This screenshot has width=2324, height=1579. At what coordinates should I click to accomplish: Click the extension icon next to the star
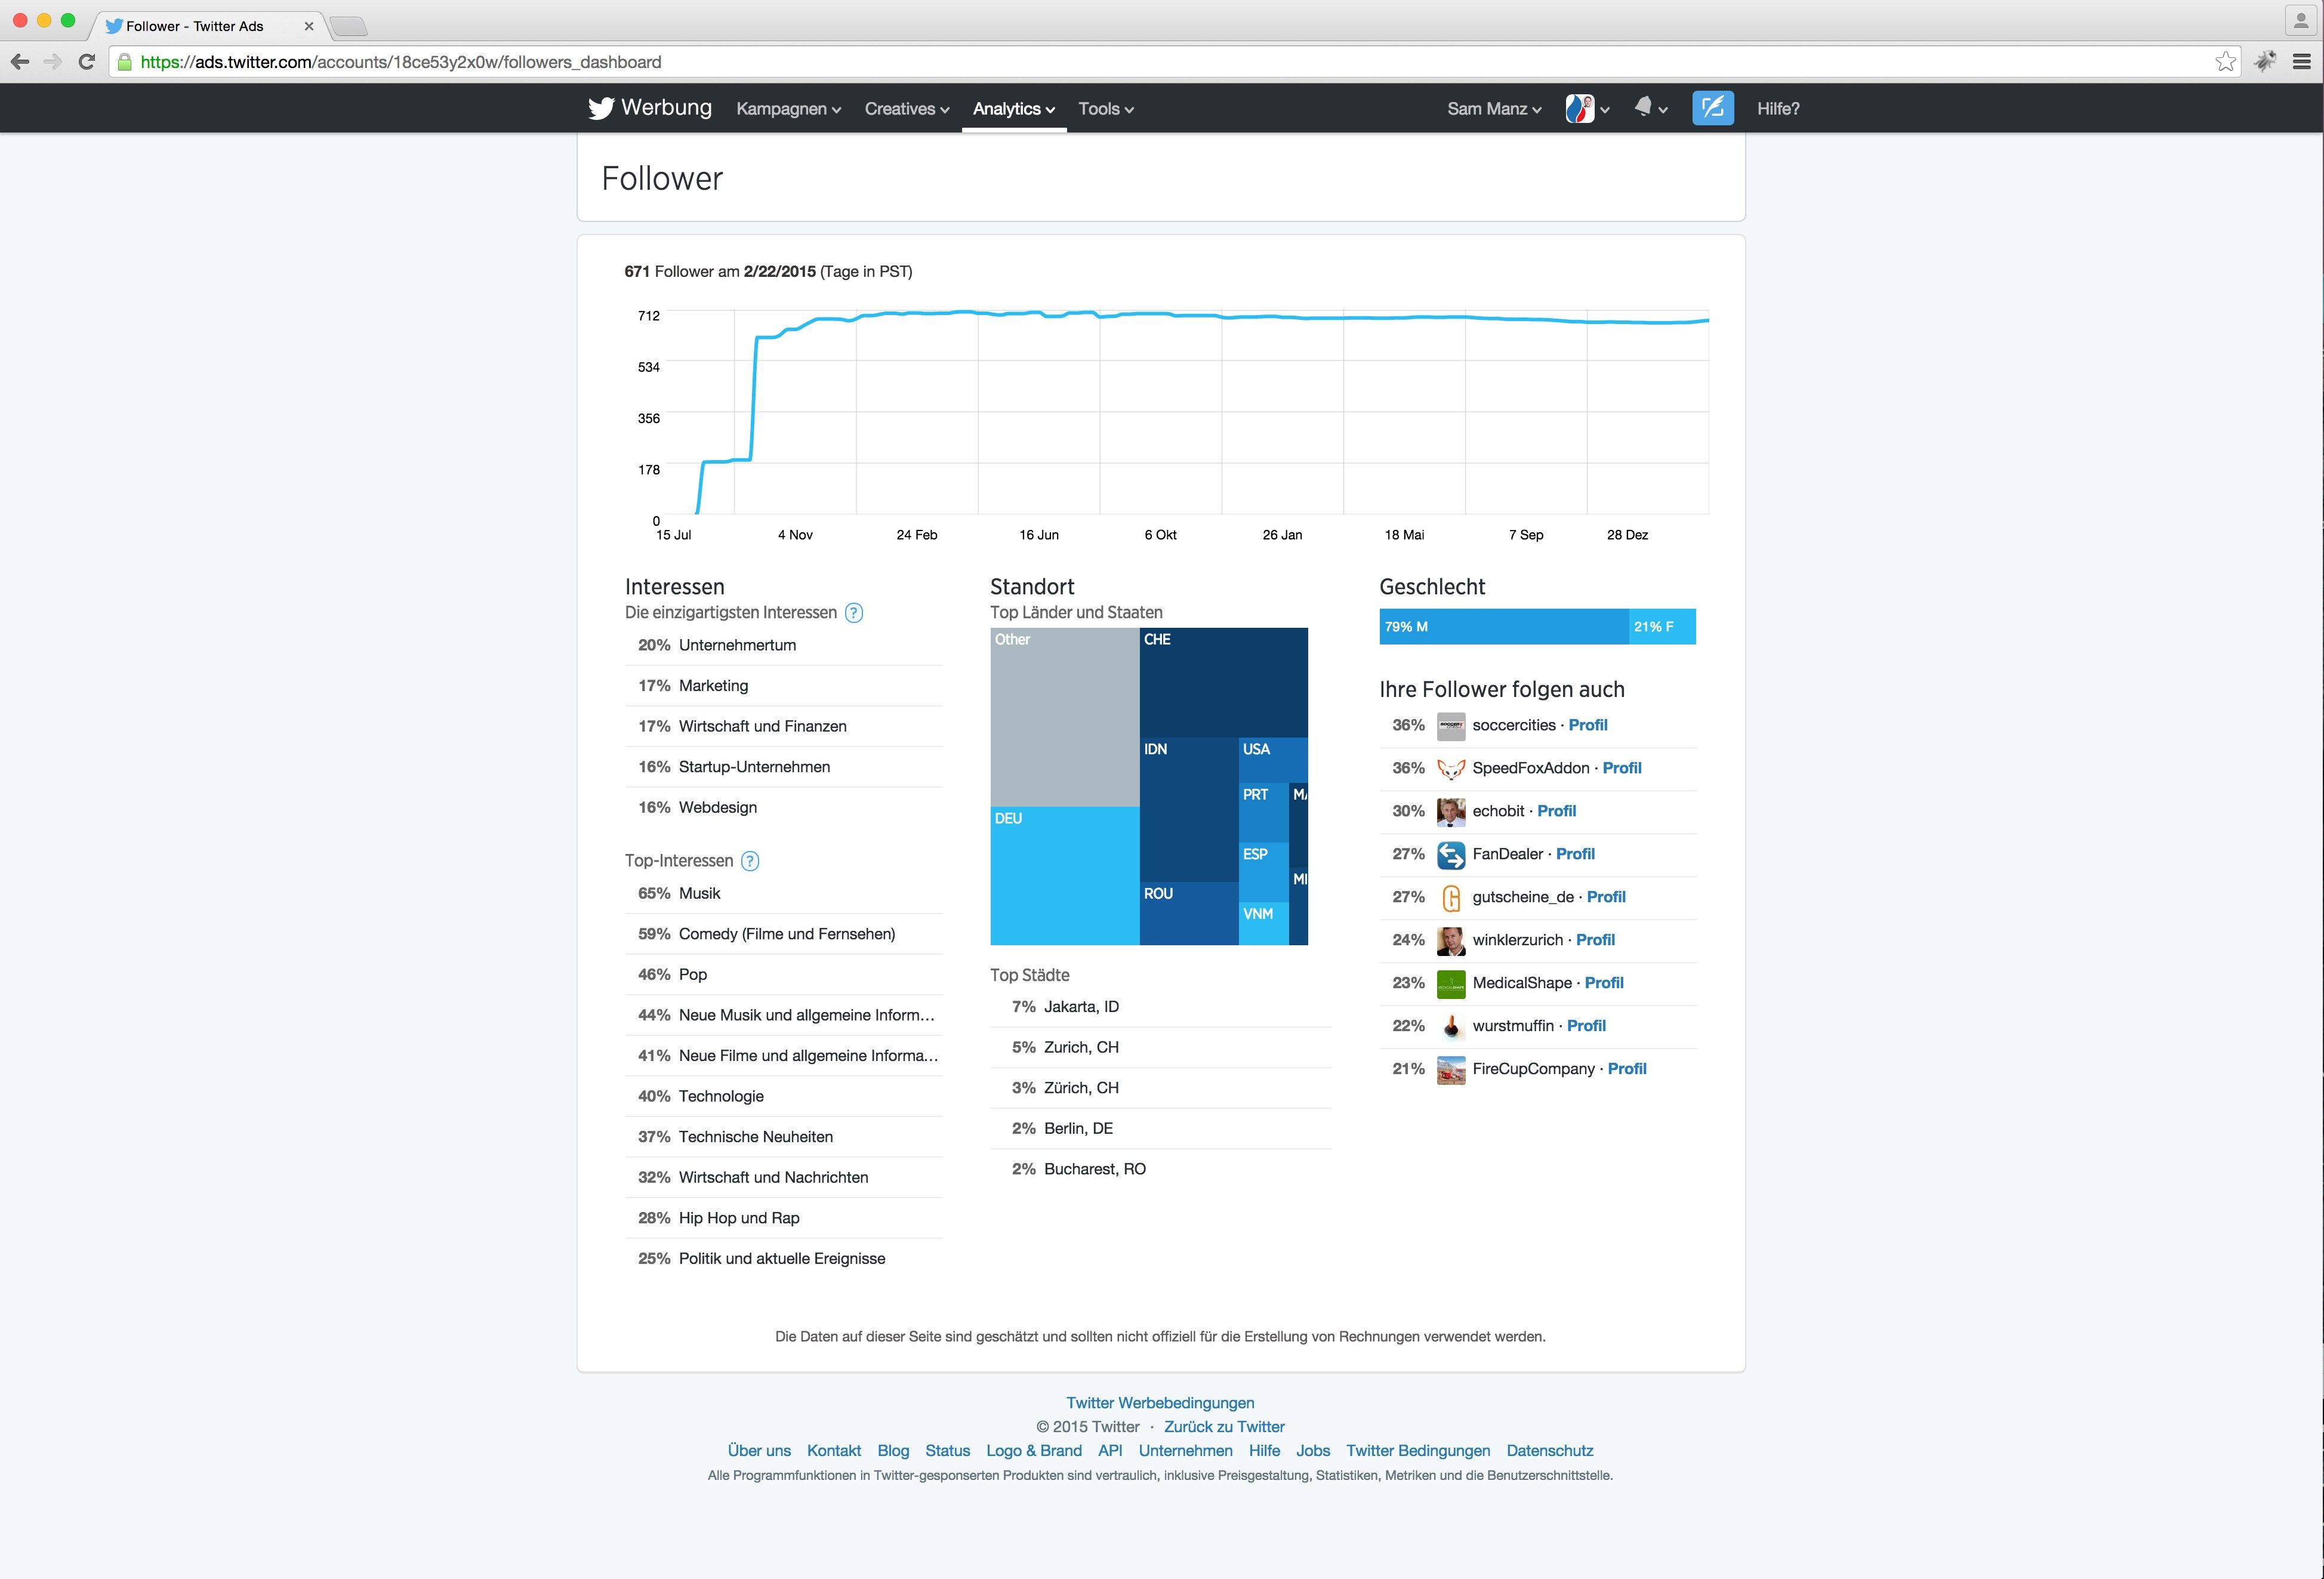(x=2265, y=62)
